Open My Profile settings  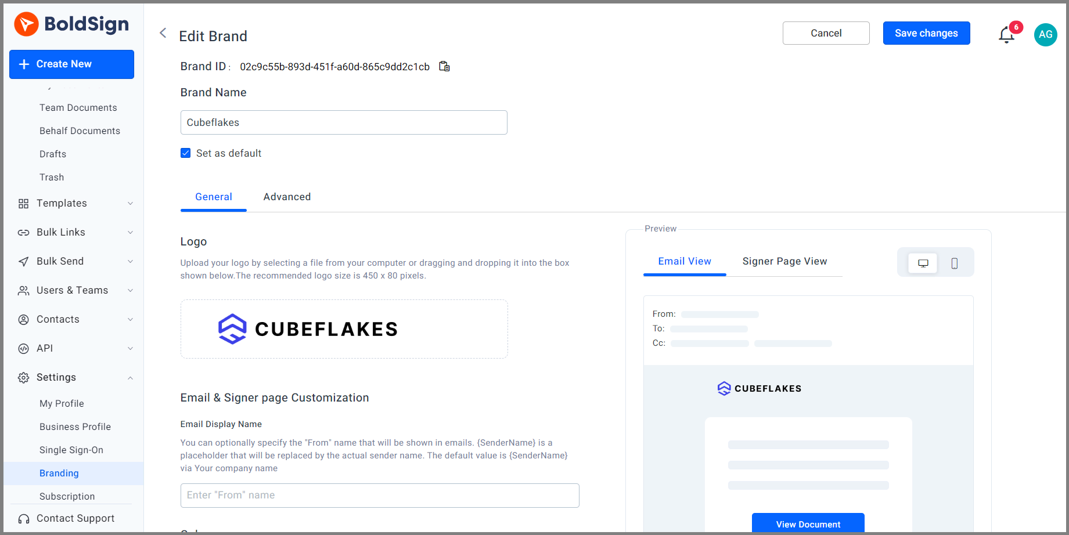point(62,403)
